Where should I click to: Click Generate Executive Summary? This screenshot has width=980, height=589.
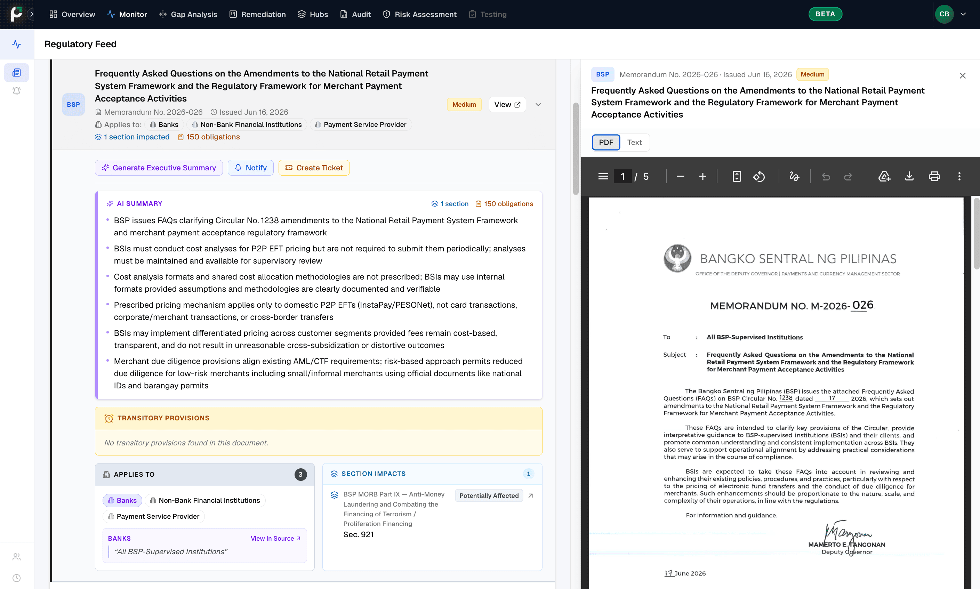click(159, 168)
